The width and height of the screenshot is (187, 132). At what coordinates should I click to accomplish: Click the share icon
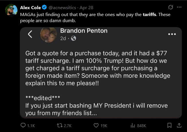[x=179, y=125]
